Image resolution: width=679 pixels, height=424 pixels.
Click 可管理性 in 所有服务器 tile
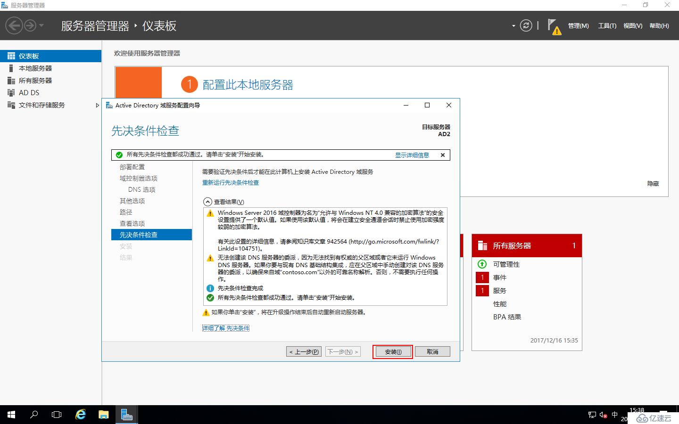(x=506, y=264)
